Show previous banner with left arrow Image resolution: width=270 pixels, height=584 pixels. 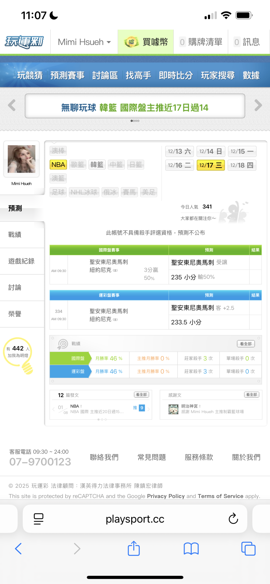12,105
